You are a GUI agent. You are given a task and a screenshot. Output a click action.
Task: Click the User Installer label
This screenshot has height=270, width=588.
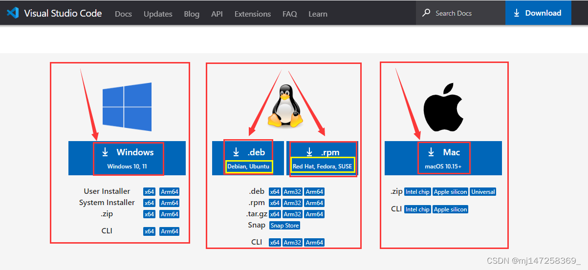pyautogui.click(x=107, y=191)
